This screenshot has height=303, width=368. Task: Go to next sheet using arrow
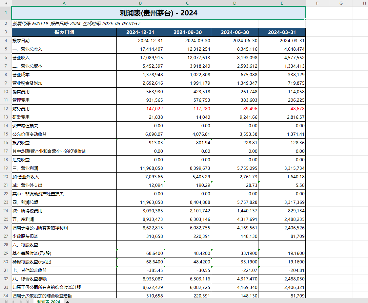21,302
